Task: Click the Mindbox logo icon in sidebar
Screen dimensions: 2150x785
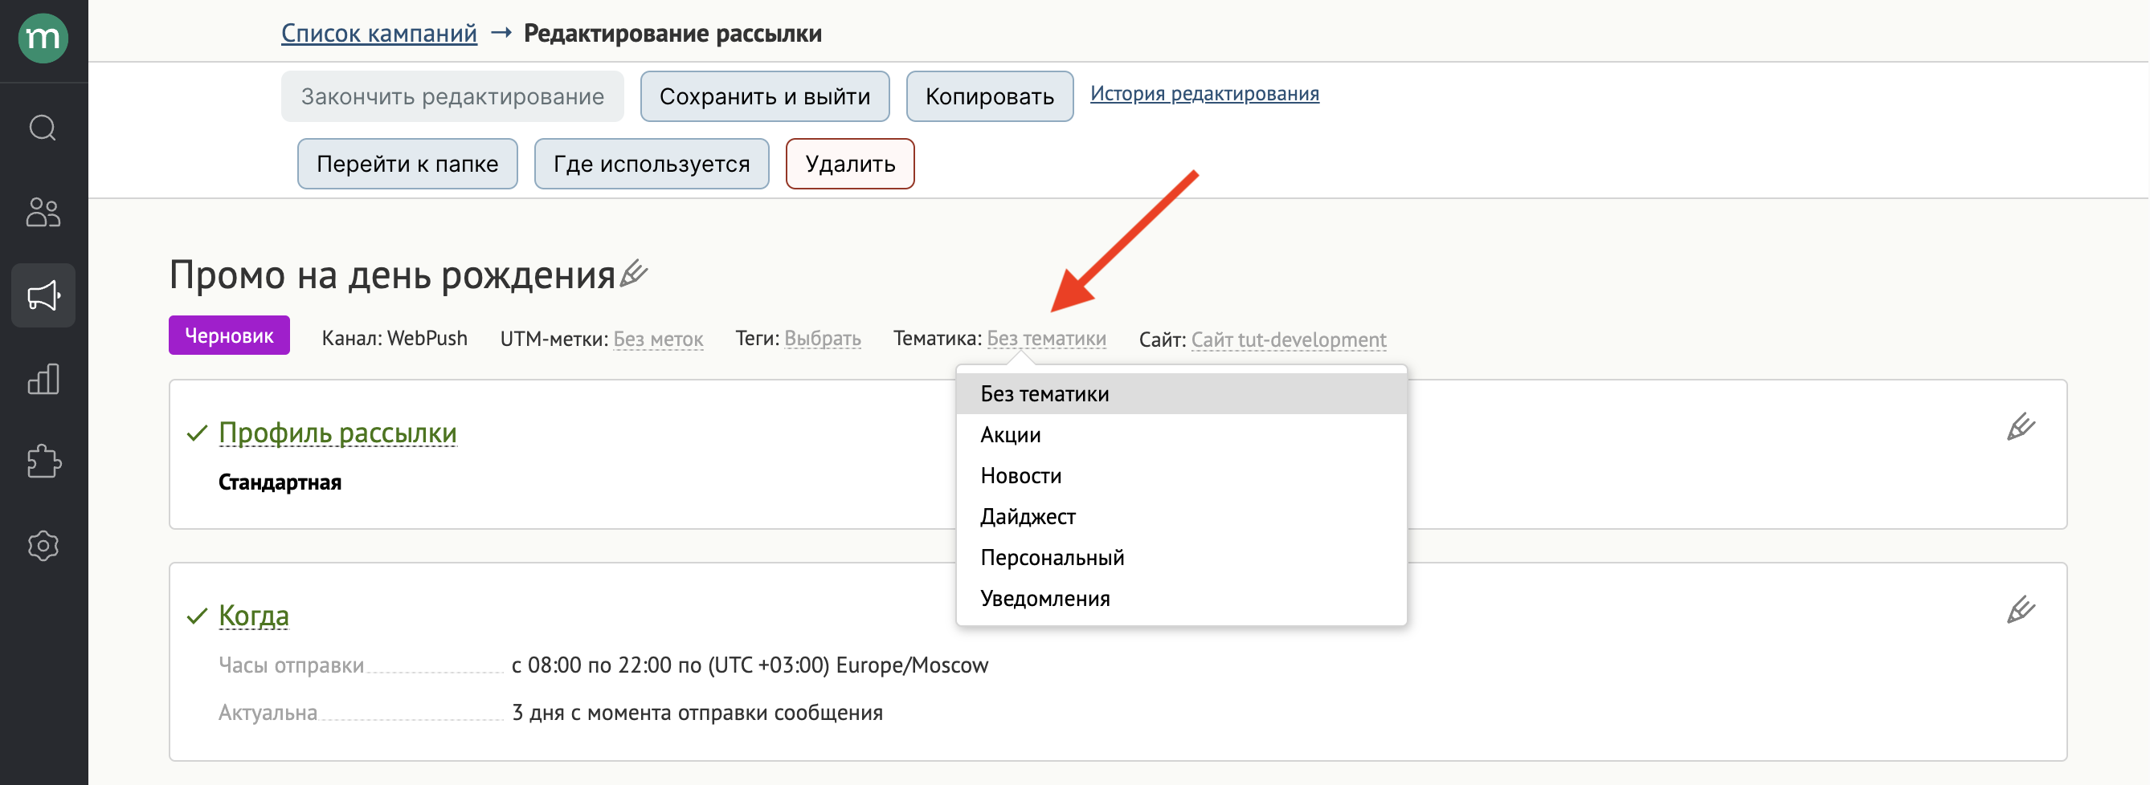Action: (x=43, y=39)
